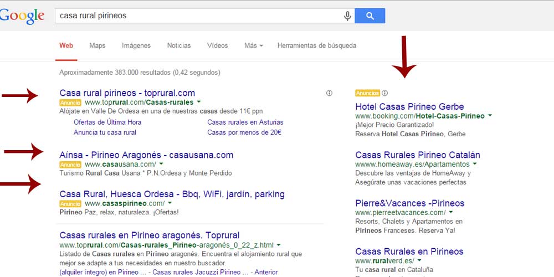Click the blue search magnifier button
The height and width of the screenshot is (277, 554).
click(370, 16)
